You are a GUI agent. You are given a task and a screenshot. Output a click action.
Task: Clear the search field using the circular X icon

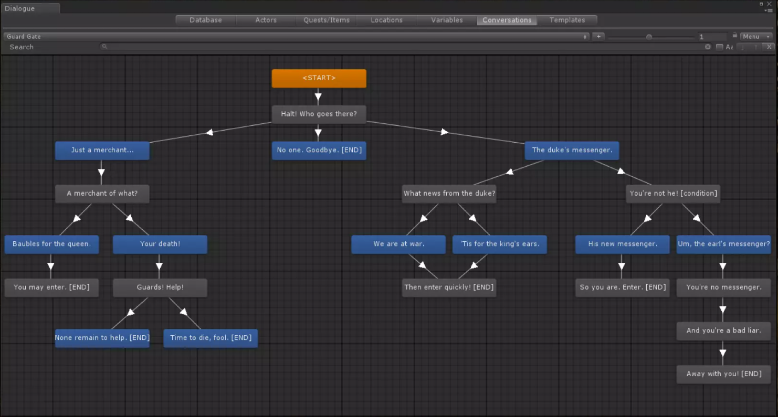[708, 47]
